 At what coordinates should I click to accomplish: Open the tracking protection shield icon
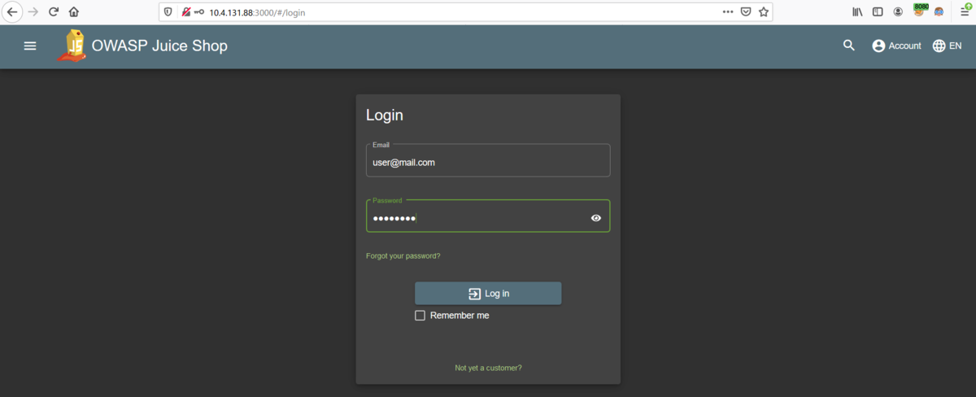168,12
